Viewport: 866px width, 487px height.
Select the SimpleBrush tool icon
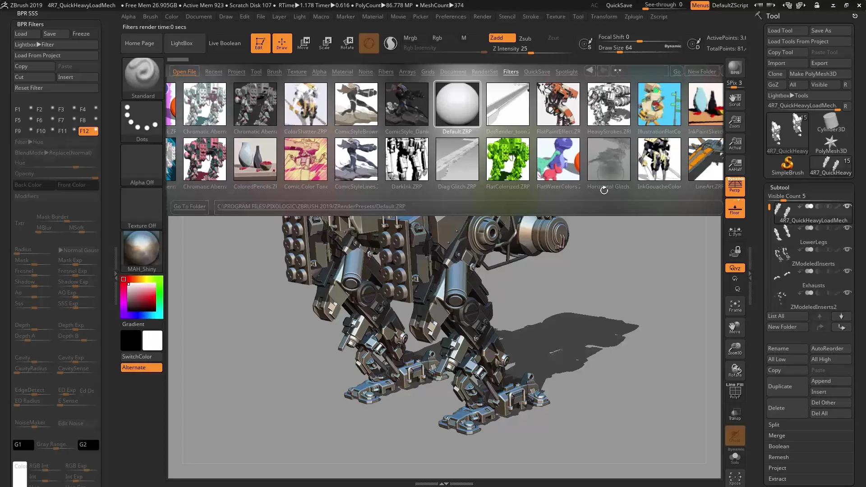tap(787, 165)
